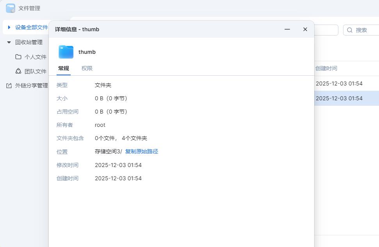Open 回收站管理 label in sidebar
Image resolution: width=379 pixels, height=247 pixels.
pos(28,42)
